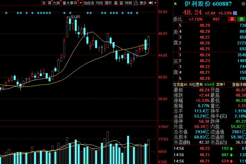Click the 窗 window icon
Image resolution: width=246 pixels, height=164 pixels.
[x=121, y=3]
